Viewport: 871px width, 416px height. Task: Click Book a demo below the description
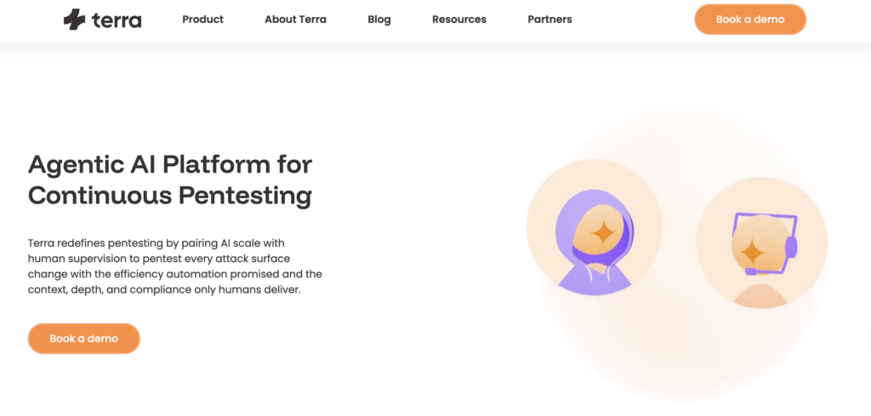pyautogui.click(x=83, y=339)
